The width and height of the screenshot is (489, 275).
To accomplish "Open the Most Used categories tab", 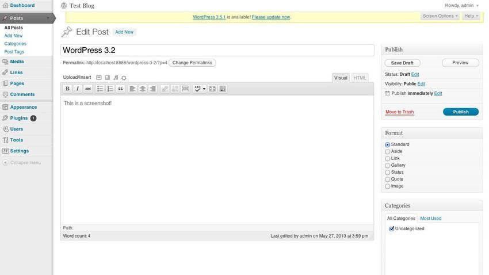I will (x=431, y=218).
